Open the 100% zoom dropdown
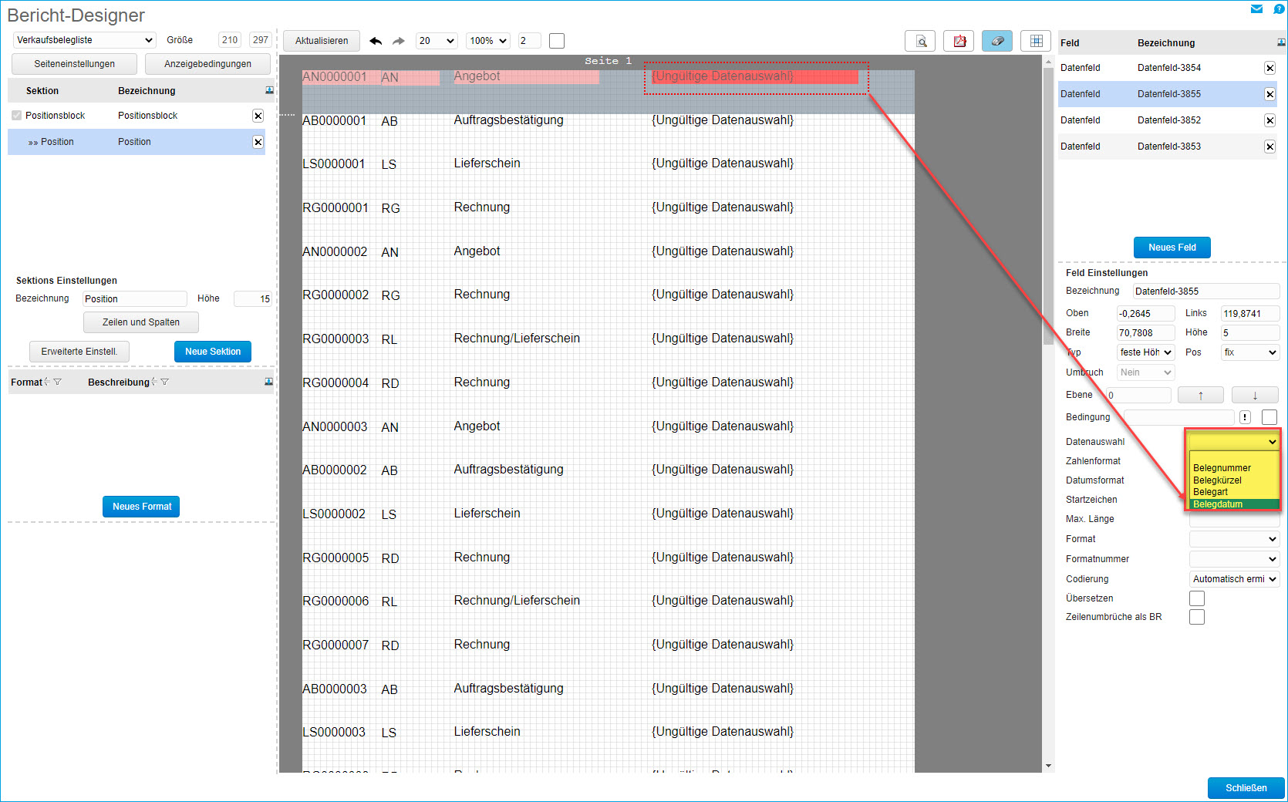This screenshot has width=1288, height=802. click(x=489, y=41)
